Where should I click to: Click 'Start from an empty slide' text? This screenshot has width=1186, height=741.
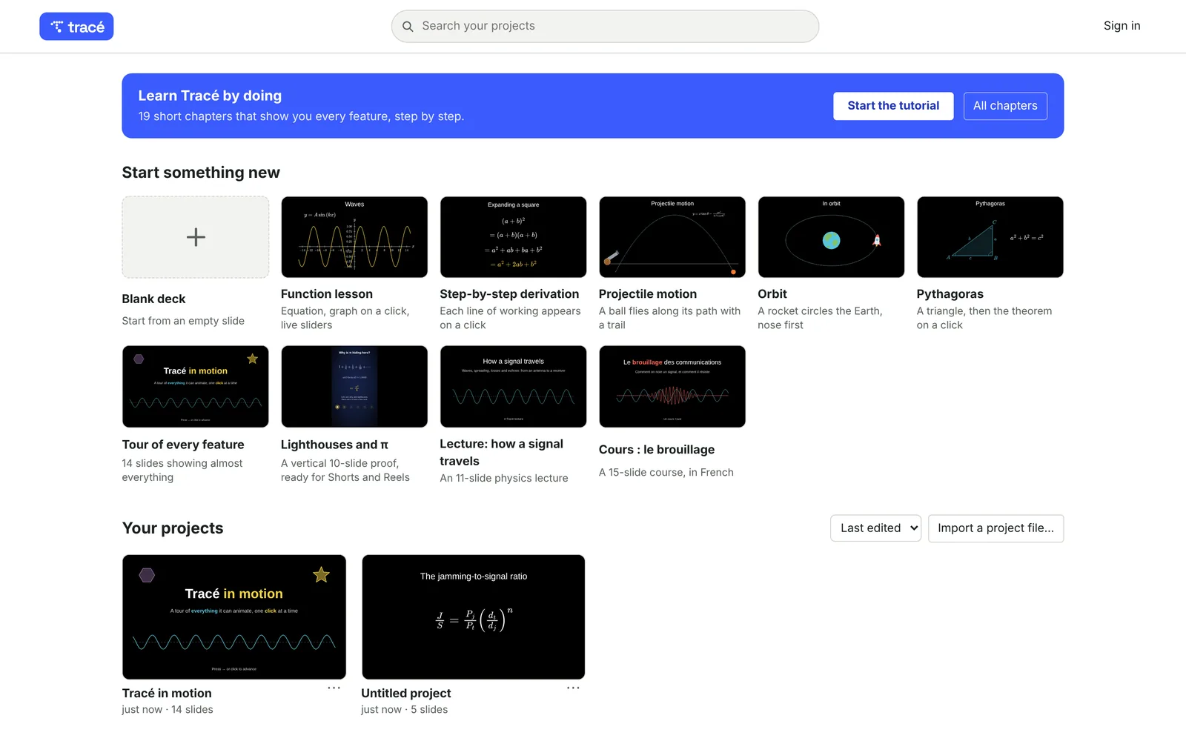point(183,321)
